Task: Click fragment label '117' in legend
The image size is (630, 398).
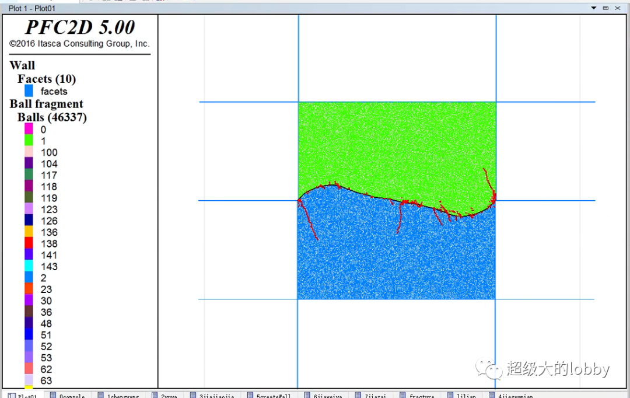Action: coord(49,176)
